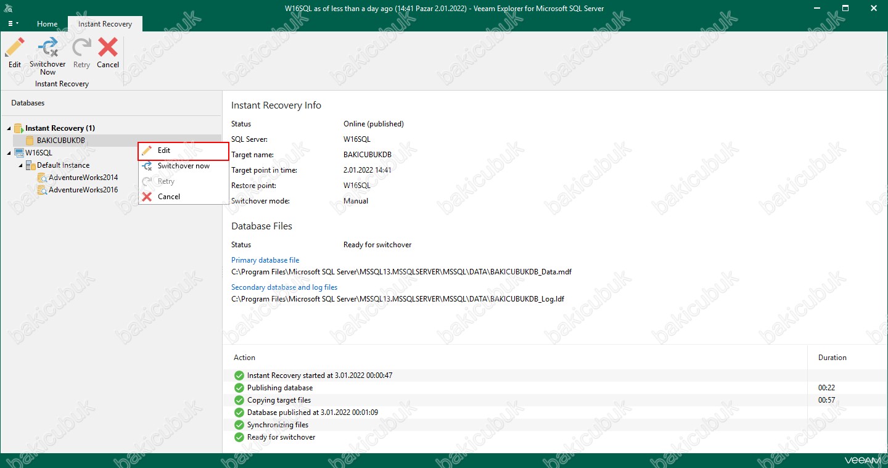Click the Duration column header
888x468 pixels.
point(832,358)
